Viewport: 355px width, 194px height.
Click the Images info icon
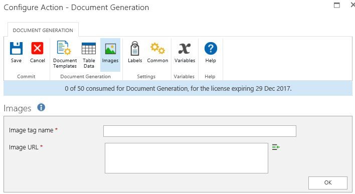(x=41, y=107)
